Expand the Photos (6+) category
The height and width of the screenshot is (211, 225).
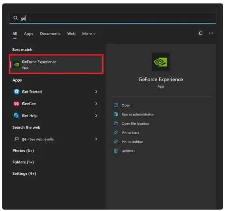[23, 151]
